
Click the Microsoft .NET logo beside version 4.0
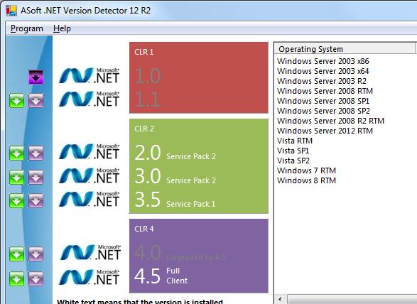click(x=90, y=252)
